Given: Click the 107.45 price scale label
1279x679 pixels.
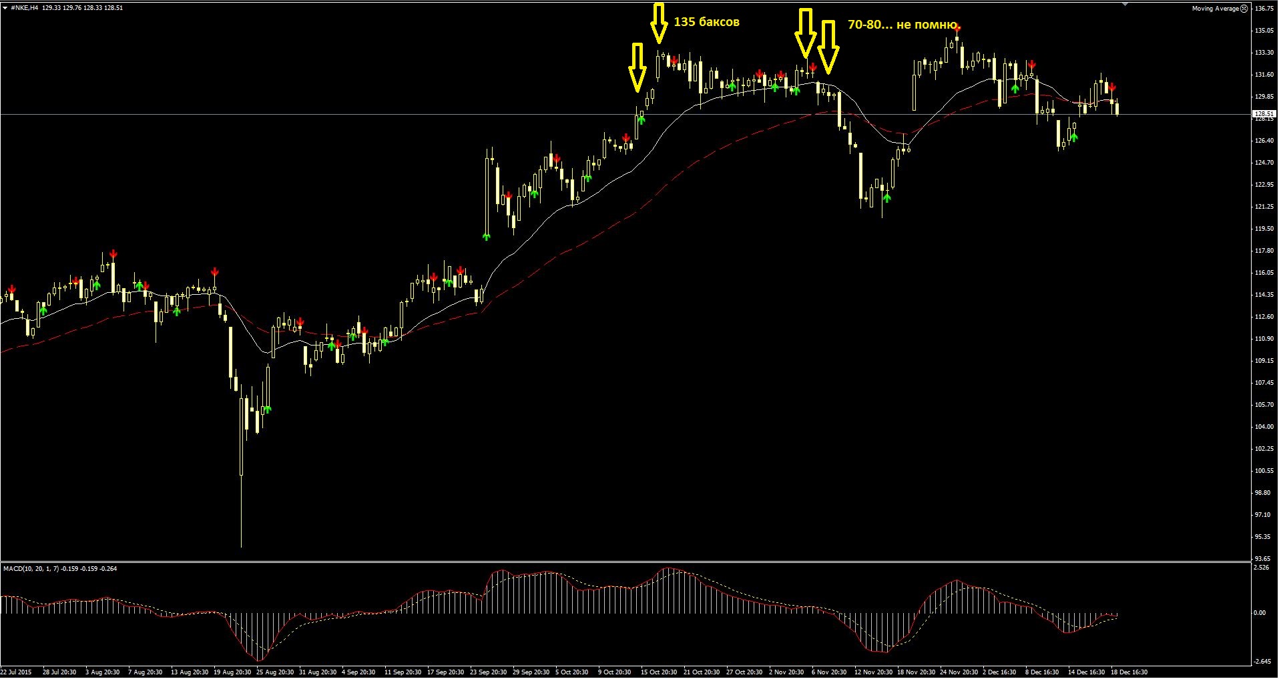Looking at the screenshot, I should click(x=1264, y=383).
